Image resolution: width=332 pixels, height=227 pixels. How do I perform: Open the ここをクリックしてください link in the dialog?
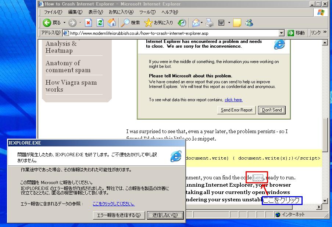coord(114,204)
